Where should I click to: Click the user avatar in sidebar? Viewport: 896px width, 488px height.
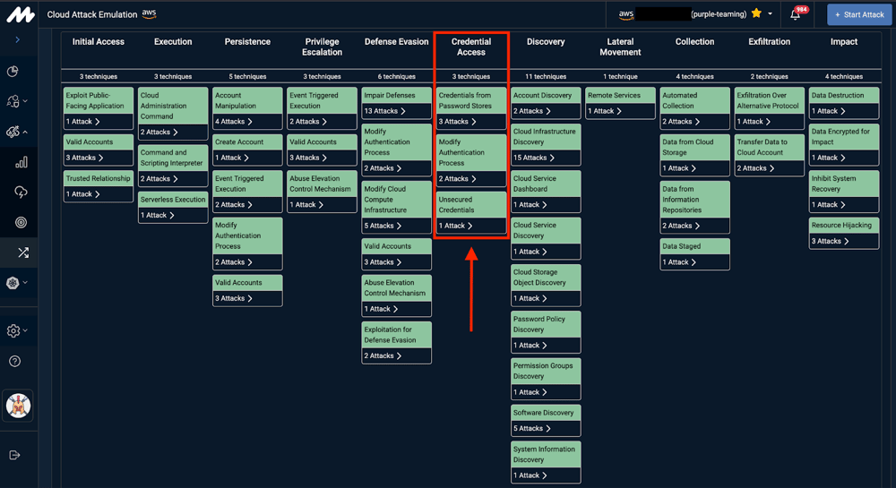(x=18, y=406)
